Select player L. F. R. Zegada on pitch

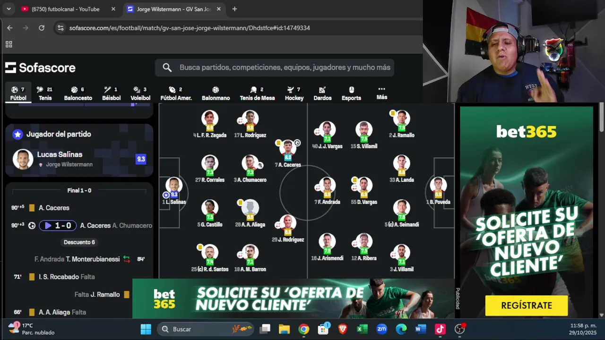tap(210, 124)
